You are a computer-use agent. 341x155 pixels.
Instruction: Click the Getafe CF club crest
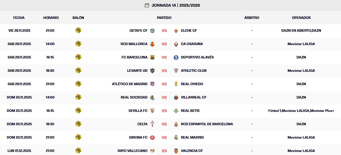click(152, 31)
